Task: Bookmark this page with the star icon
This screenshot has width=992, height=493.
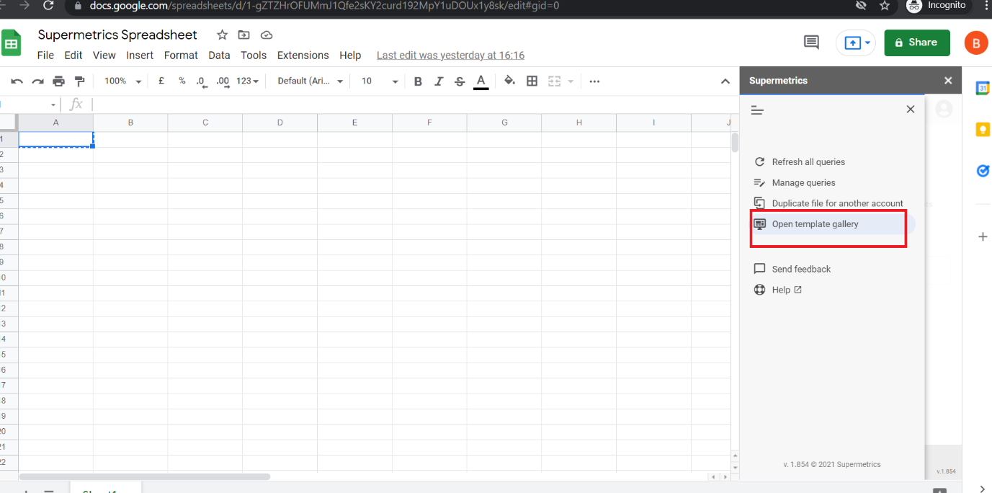Action: (x=885, y=6)
